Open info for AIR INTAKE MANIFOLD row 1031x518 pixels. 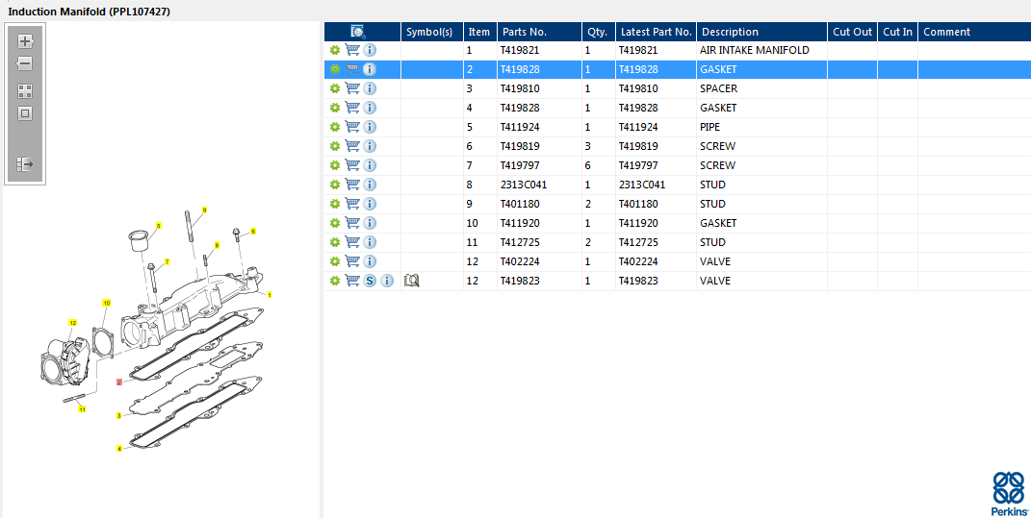point(370,50)
